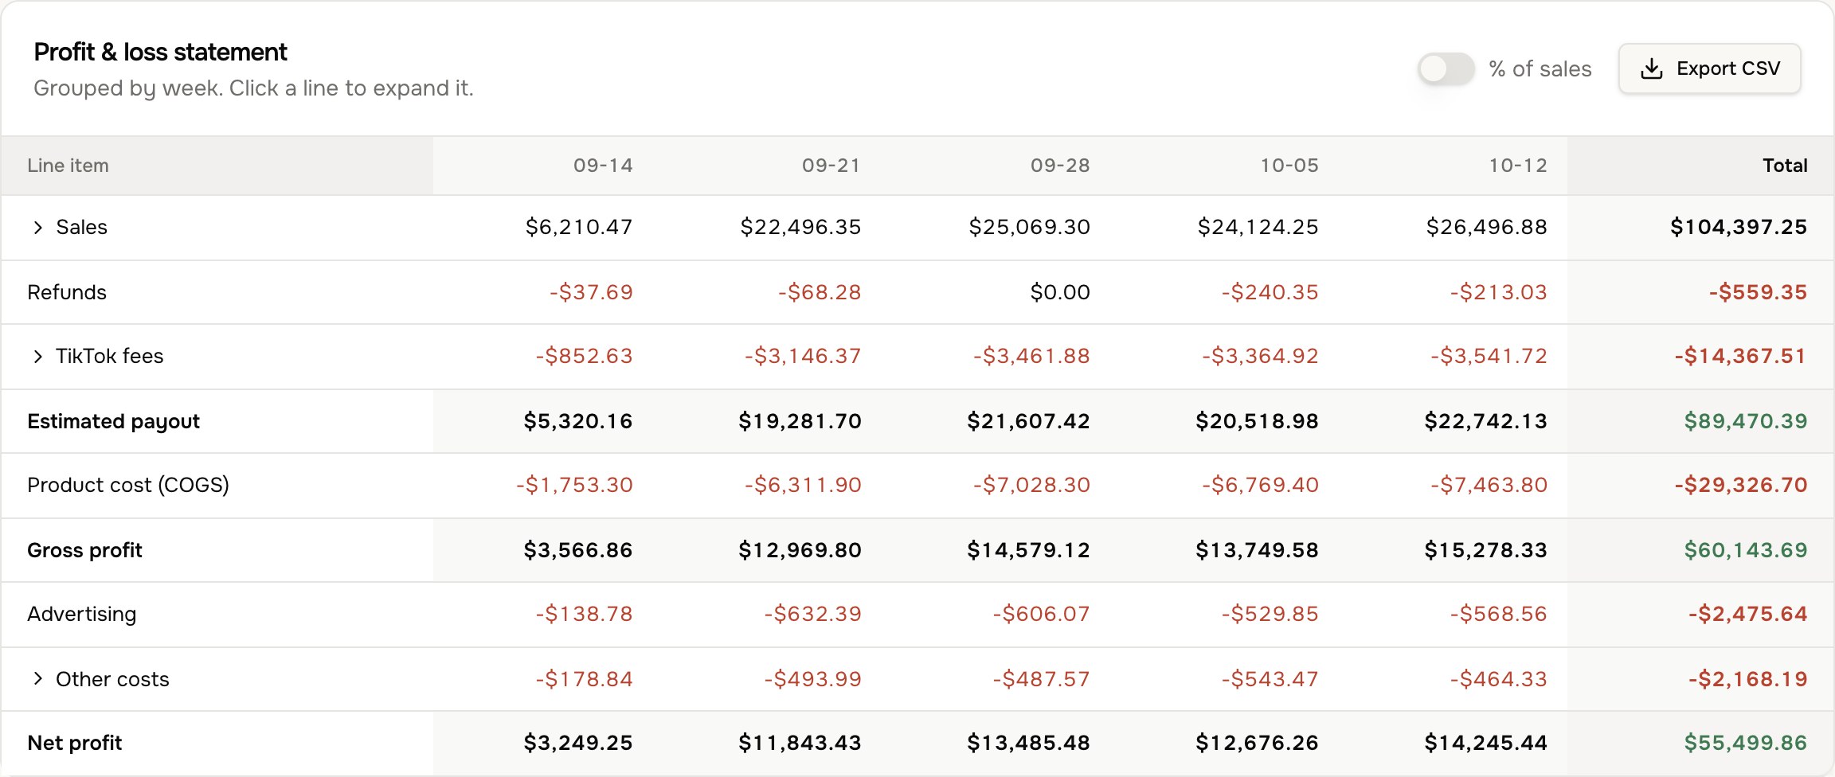The height and width of the screenshot is (777, 1835).
Task: Click the $6,210.47 sales cell
Action: click(579, 227)
